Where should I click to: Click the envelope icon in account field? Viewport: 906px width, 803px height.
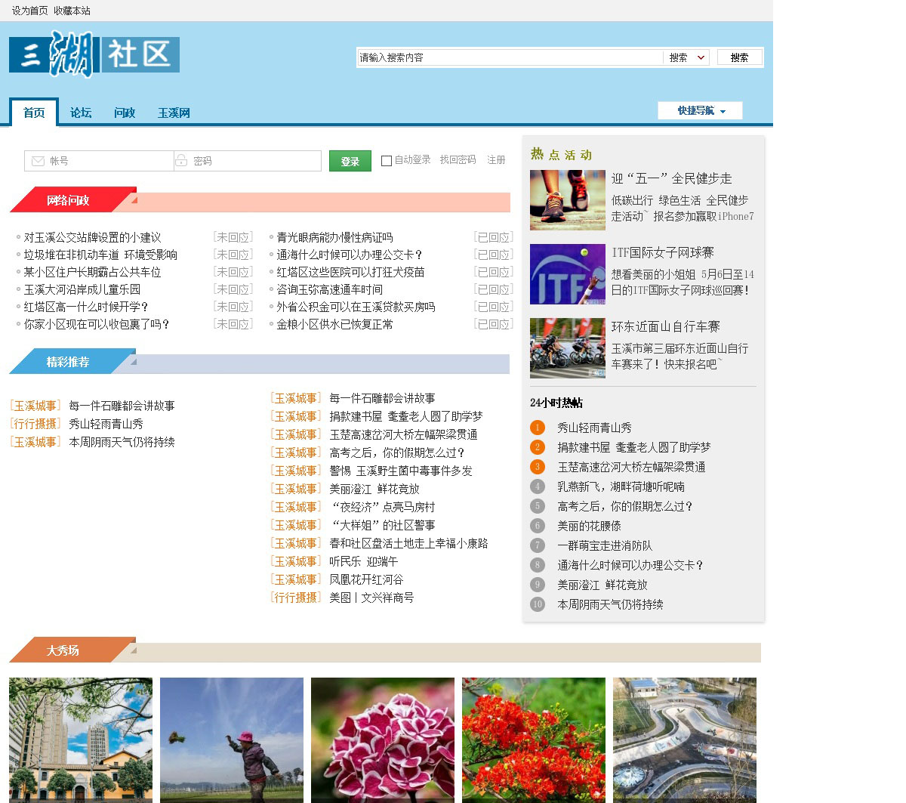pos(38,161)
